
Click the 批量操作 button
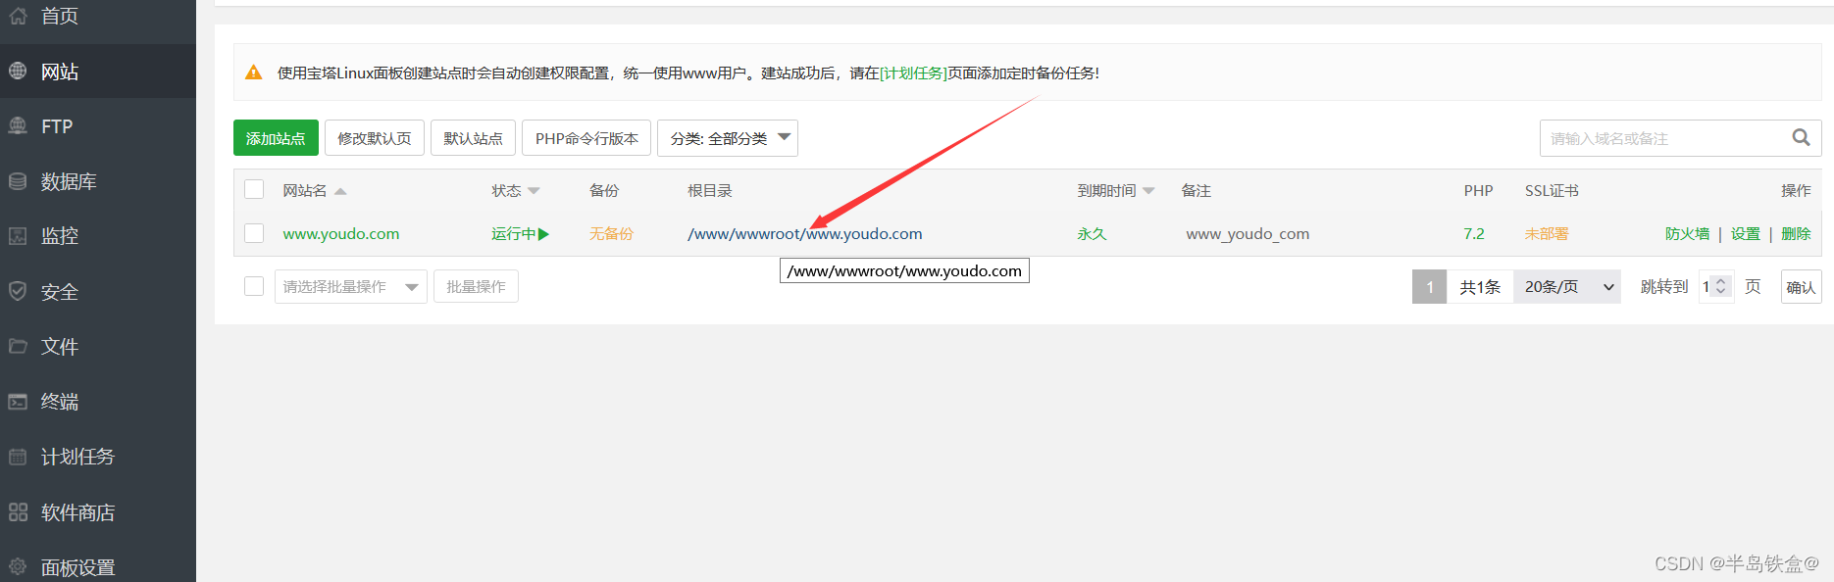[476, 286]
